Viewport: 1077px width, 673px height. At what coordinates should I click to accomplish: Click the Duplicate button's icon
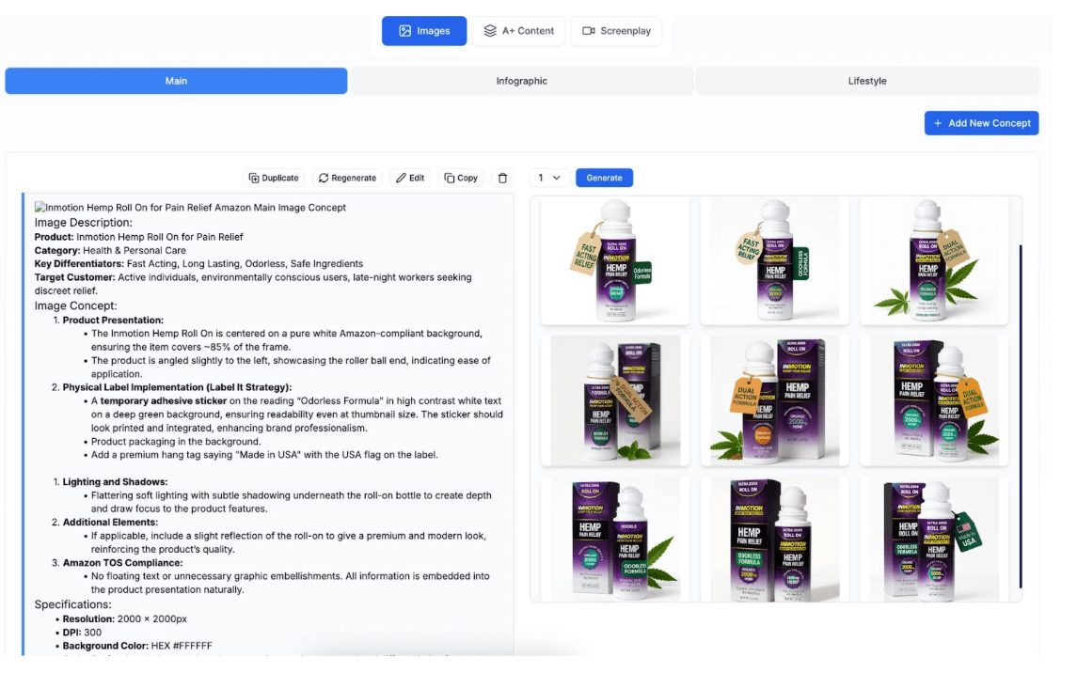coord(253,178)
